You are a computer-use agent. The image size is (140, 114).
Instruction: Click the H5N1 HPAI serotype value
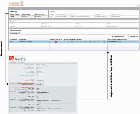coord(78,26)
